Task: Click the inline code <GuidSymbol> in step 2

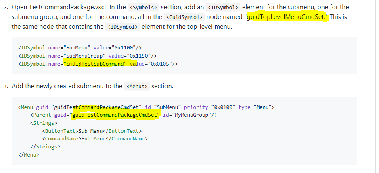Action: pyautogui.click(x=184, y=17)
